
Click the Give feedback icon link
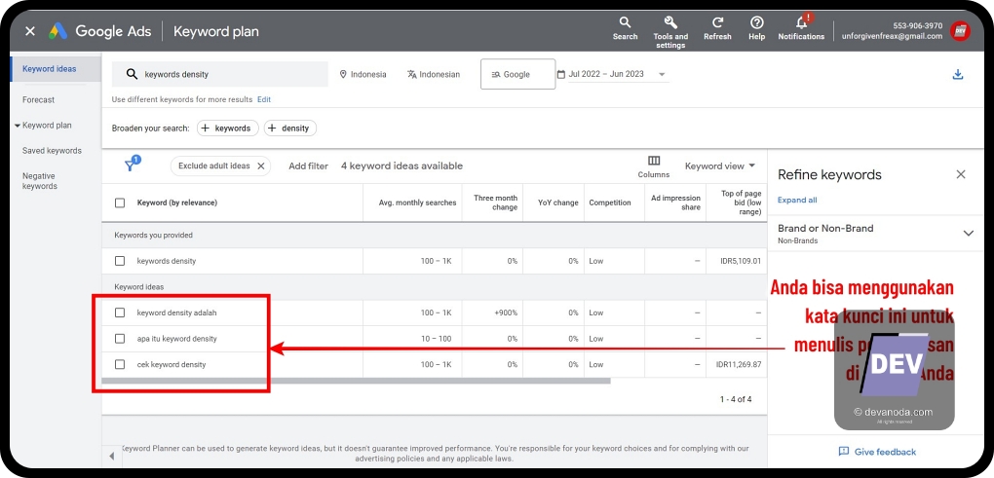[877, 452]
